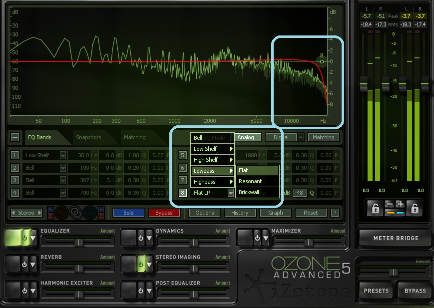Viewport: 434px width, 308px height.
Task: Switch to the Snapshots tab
Action: [x=88, y=137]
